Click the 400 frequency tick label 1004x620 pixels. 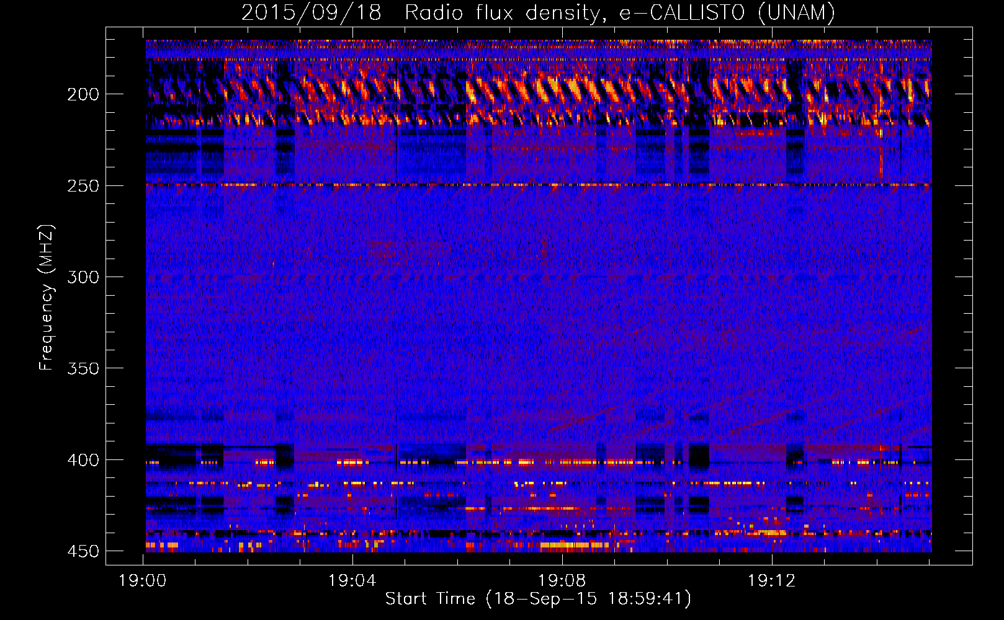click(x=83, y=460)
